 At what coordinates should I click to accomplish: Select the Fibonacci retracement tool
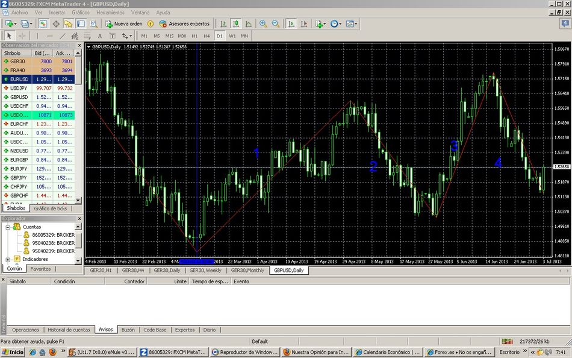(87, 36)
